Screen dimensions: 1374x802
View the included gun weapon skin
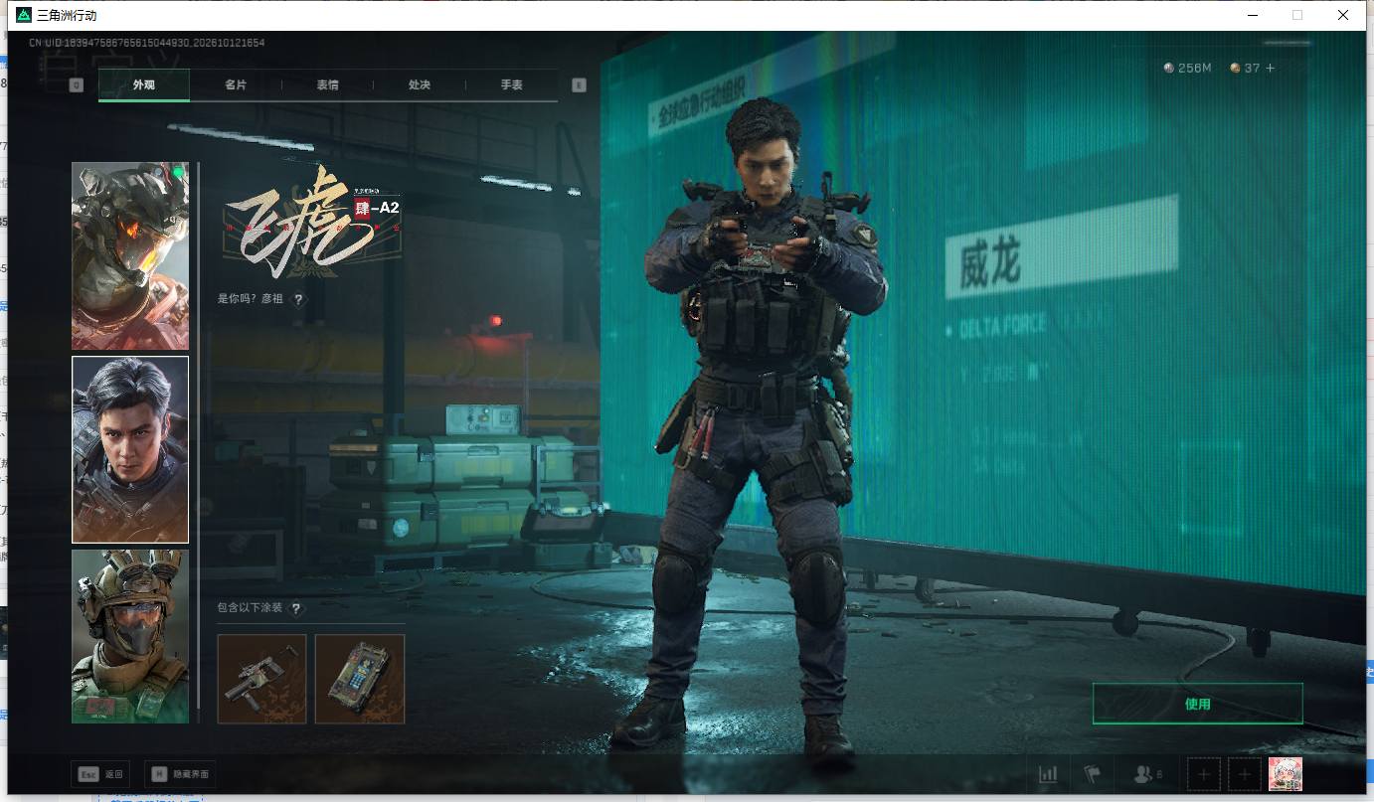click(x=261, y=679)
